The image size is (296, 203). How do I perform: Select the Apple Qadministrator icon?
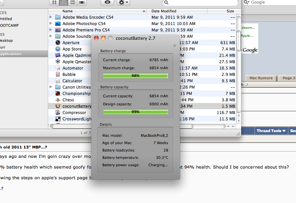(x=58, y=55)
